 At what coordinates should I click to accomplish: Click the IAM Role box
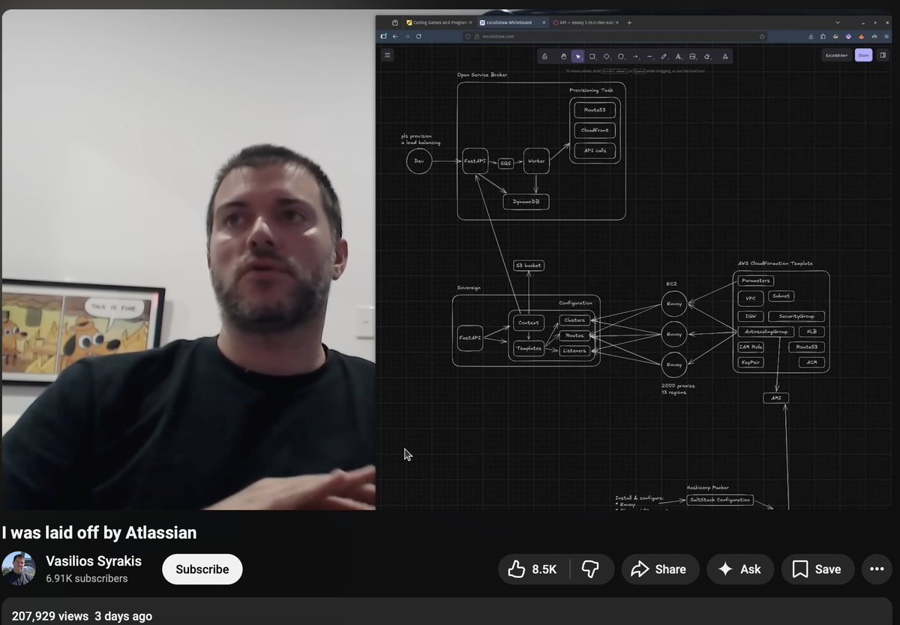751,347
